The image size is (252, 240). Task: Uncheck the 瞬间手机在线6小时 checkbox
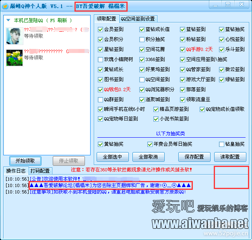(101, 109)
